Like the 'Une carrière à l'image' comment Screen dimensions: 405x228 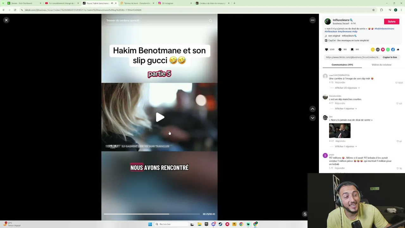(x=396, y=83)
